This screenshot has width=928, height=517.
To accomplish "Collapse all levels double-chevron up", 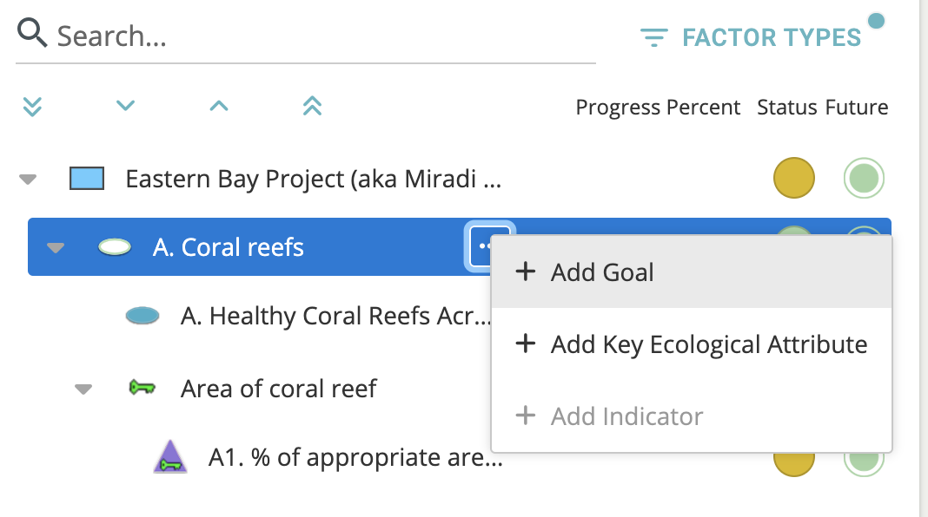I will point(312,107).
